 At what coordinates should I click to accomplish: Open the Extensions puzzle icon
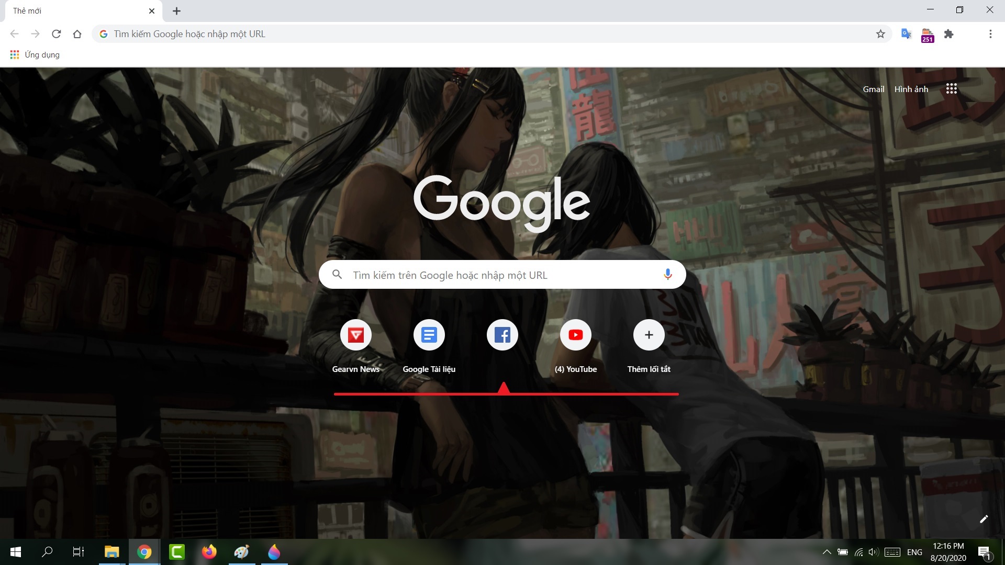point(948,34)
